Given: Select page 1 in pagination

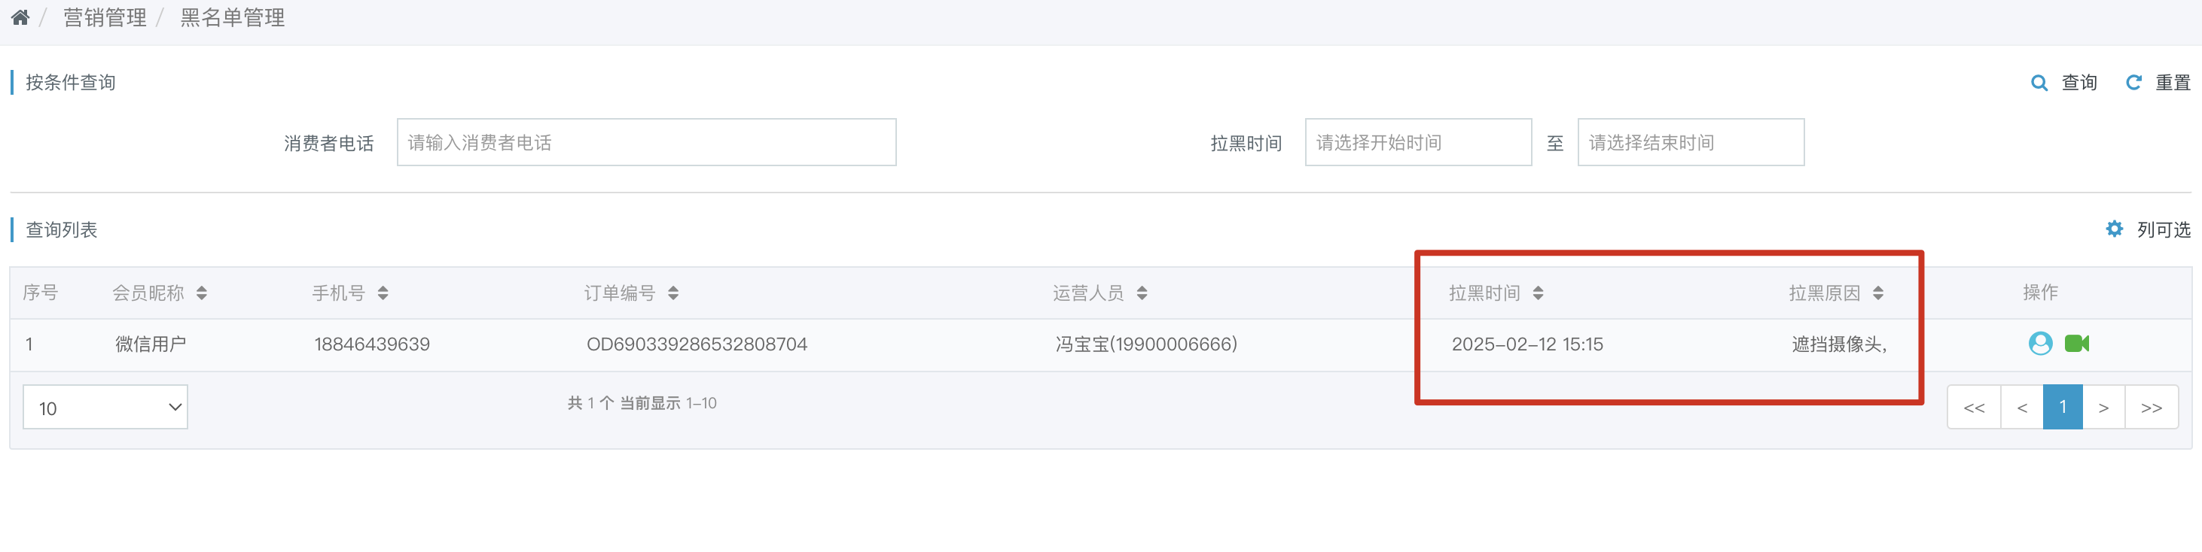Looking at the screenshot, I should (2063, 407).
